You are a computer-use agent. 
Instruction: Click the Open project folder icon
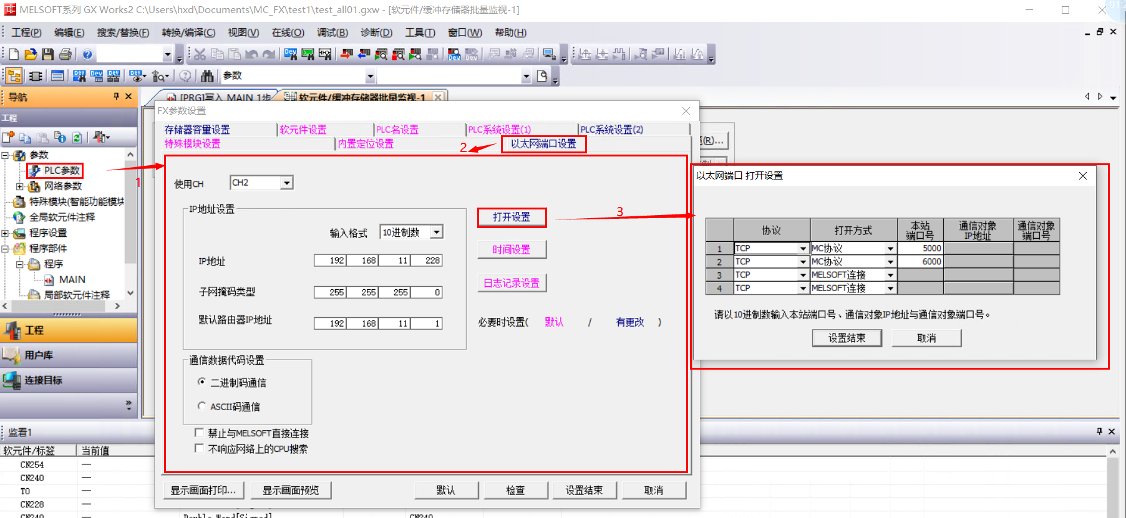[x=31, y=54]
